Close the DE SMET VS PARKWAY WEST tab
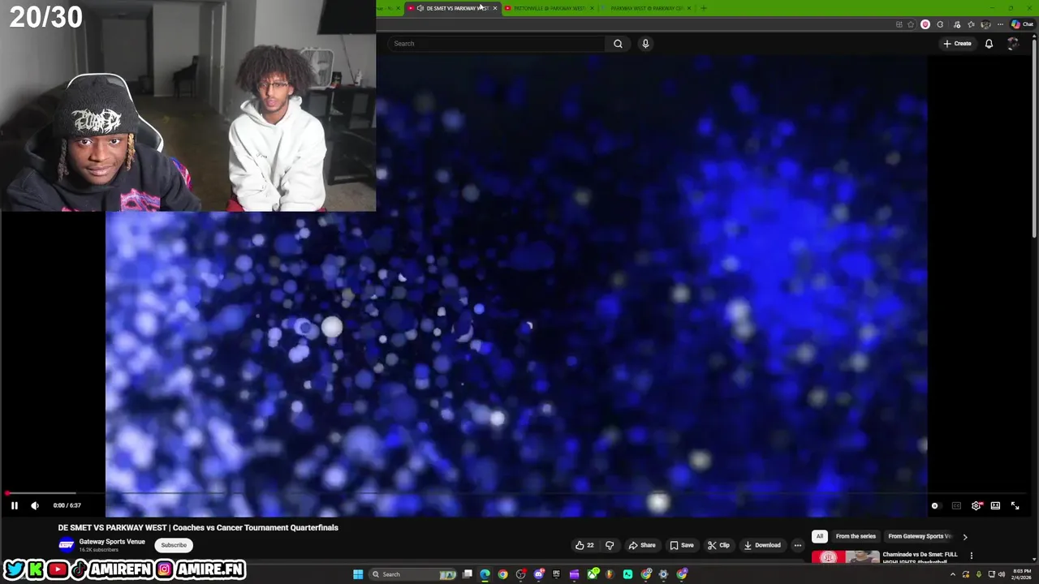1039x584 pixels. click(494, 8)
